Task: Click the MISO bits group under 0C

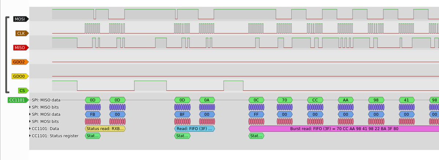Action: pyautogui.click(x=256, y=107)
